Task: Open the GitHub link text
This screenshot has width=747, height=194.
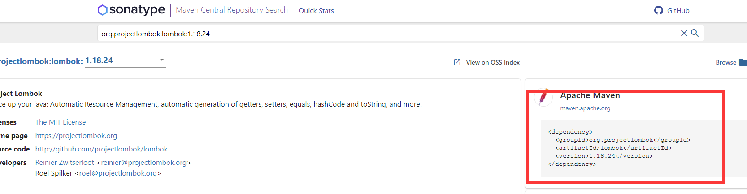Action: click(678, 10)
